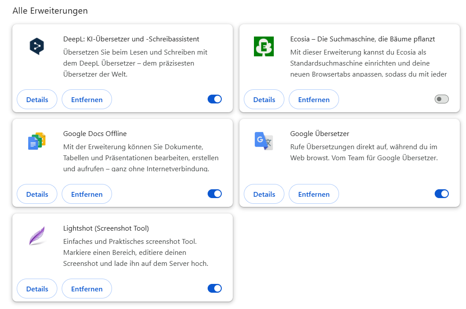The image size is (466, 309).
Task: Click the Lightshot feather icon
Action: [x=37, y=235]
